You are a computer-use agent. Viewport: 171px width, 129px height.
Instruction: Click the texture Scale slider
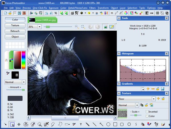tap(136, 115)
